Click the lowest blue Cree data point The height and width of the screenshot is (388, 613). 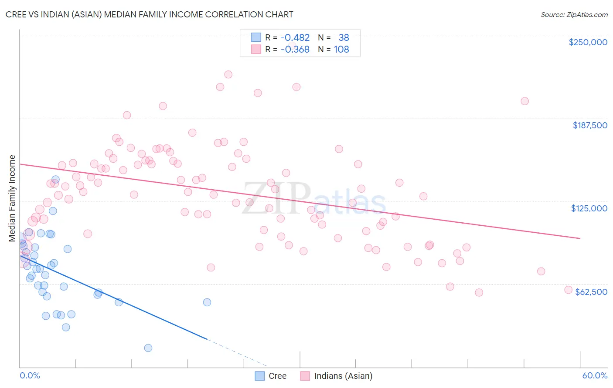pos(148,348)
